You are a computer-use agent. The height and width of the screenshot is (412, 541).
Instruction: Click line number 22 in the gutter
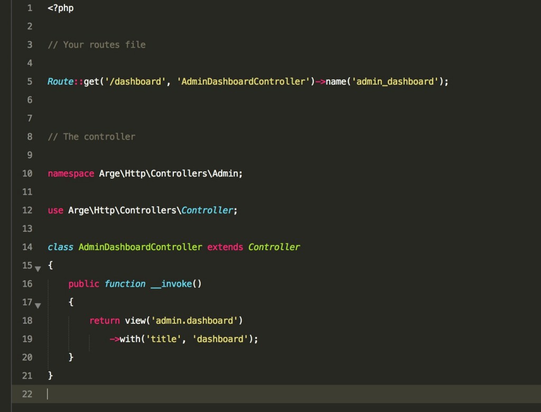coord(27,394)
